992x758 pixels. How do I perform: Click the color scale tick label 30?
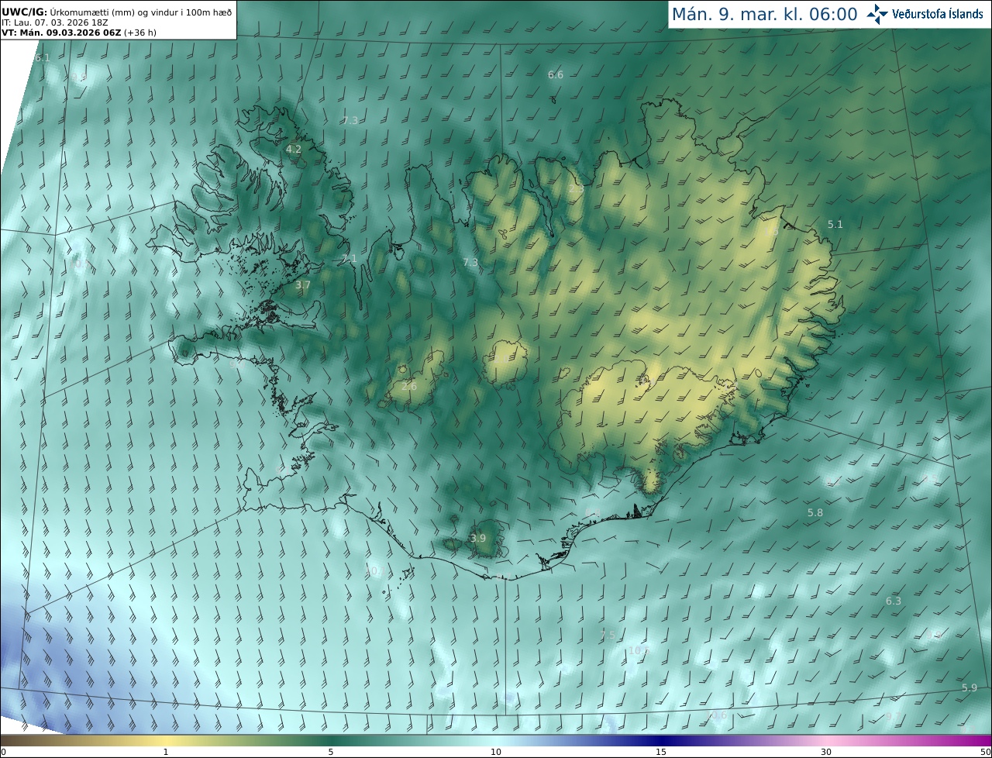(x=826, y=752)
